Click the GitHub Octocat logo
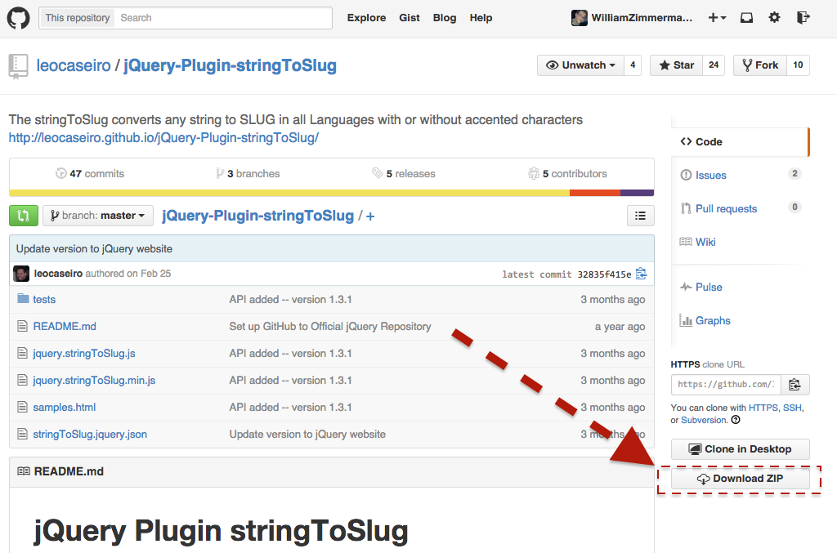837x553 pixels. click(18, 18)
